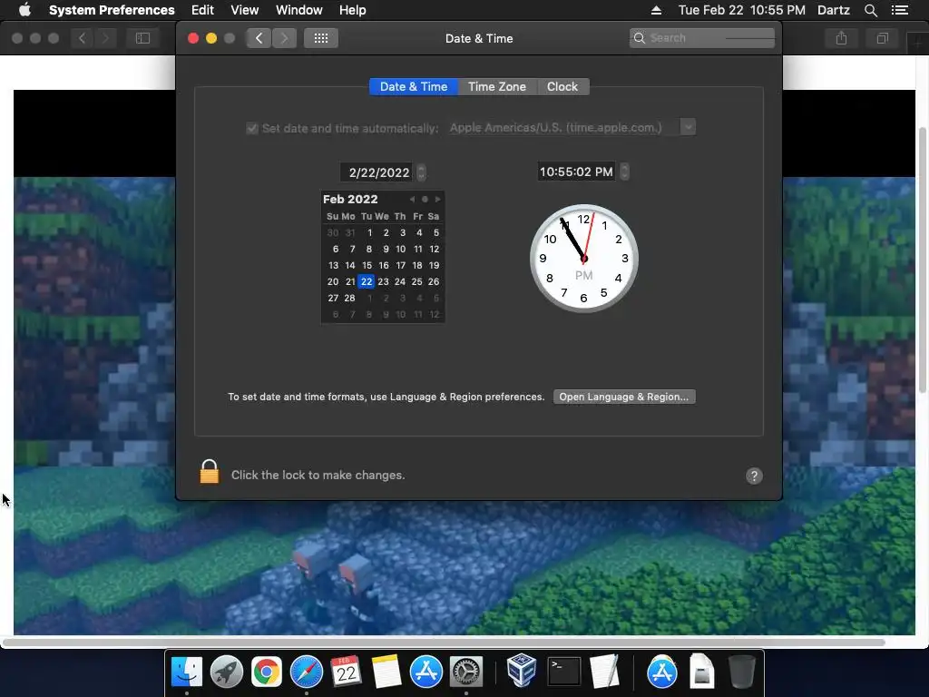The image size is (929, 697).
Task: Select February 22 in the calendar
Action: [367, 281]
